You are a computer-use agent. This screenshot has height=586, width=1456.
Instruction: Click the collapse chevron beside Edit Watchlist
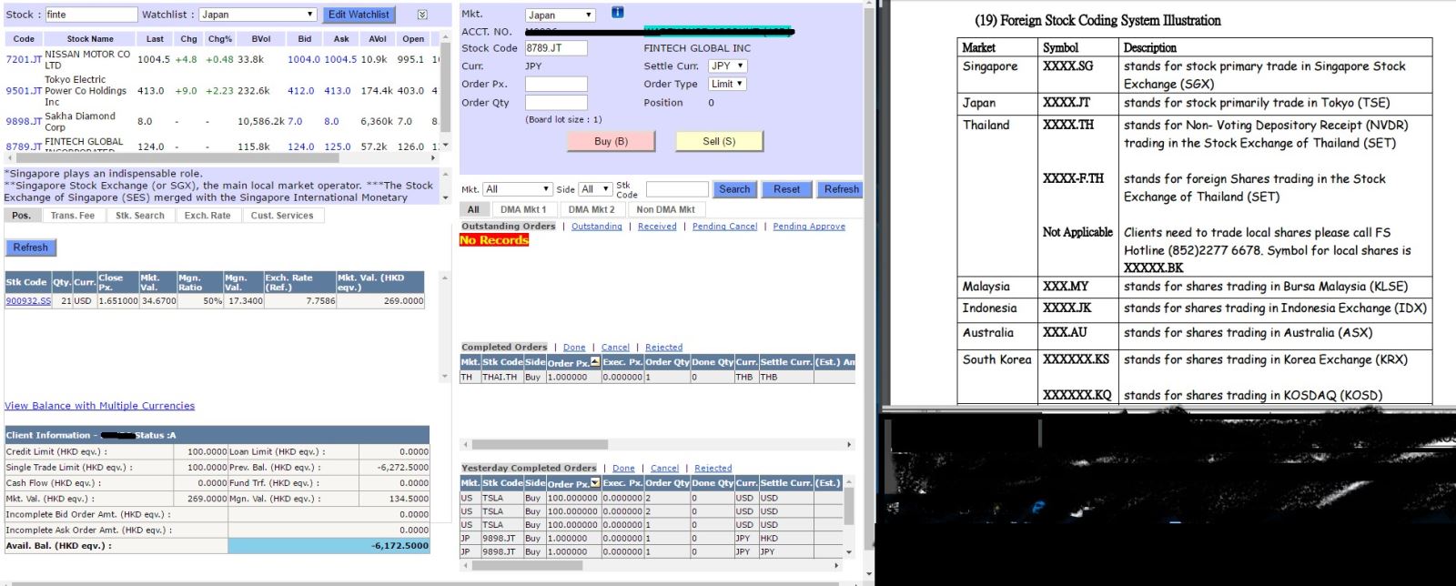tap(422, 15)
